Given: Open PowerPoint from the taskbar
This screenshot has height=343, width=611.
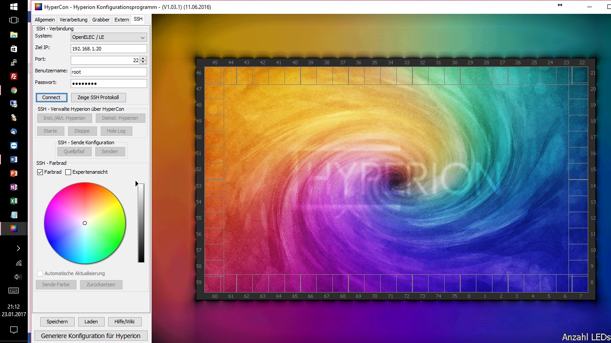Looking at the screenshot, I should tap(13, 173).
